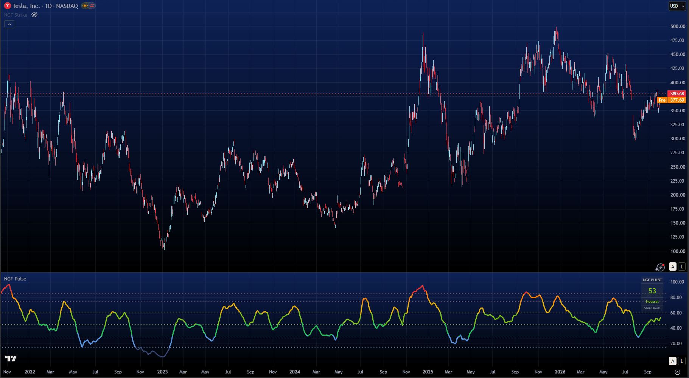Open chart settings hexagon gear icon
Viewport: 689px width, 378px height.
(677, 372)
